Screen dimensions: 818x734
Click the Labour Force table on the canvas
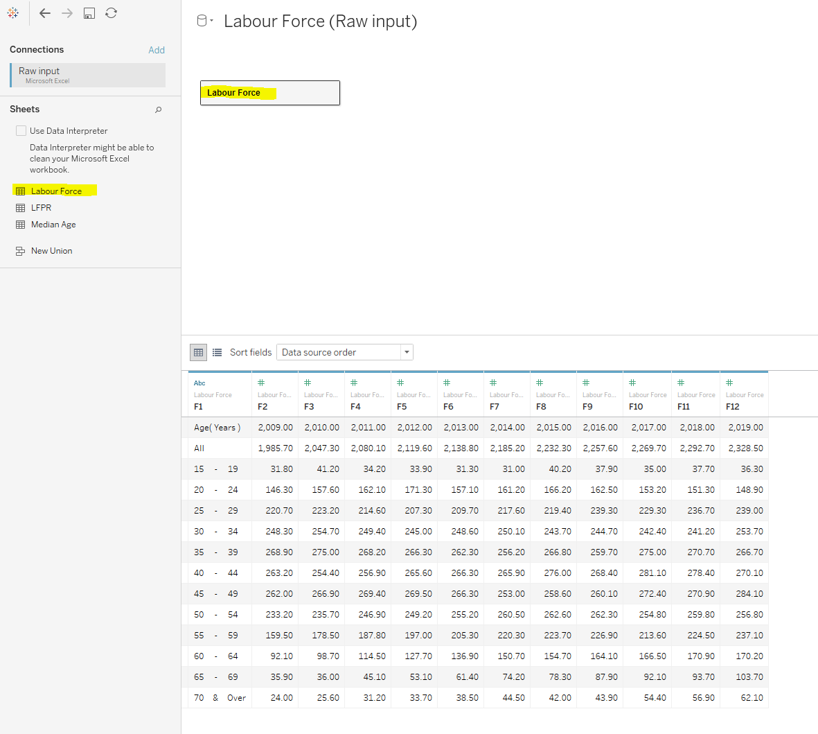pyautogui.click(x=269, y=92)
